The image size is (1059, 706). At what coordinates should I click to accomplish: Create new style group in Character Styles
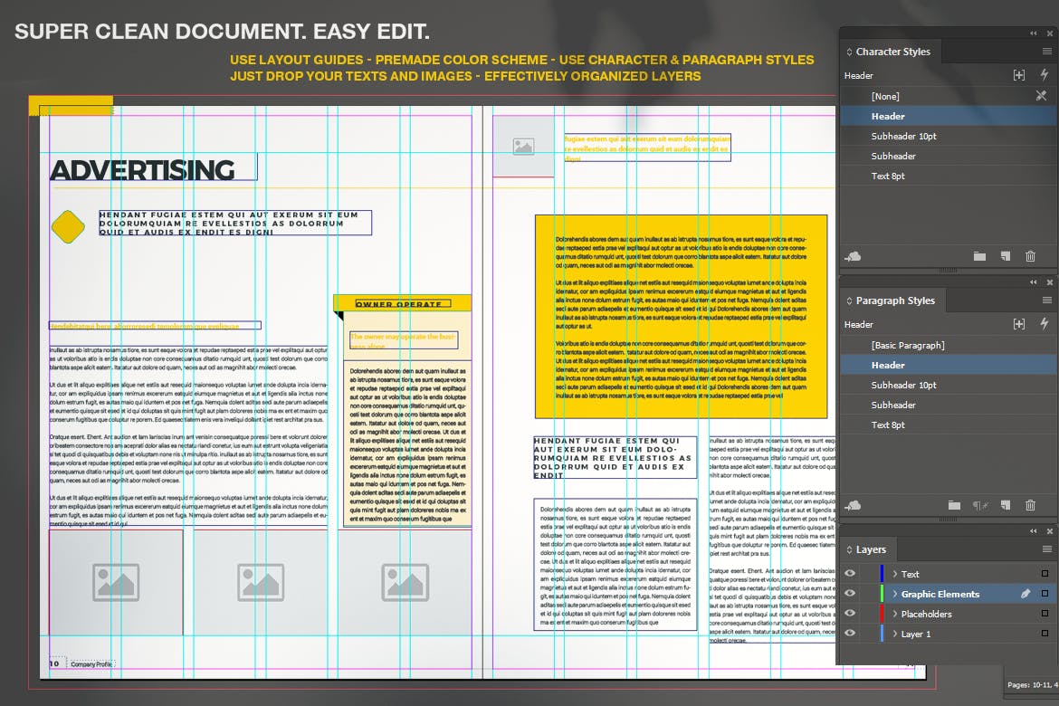979,257
